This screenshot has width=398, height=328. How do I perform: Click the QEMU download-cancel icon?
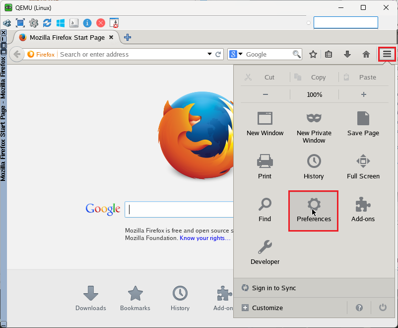tap(114, 23)
